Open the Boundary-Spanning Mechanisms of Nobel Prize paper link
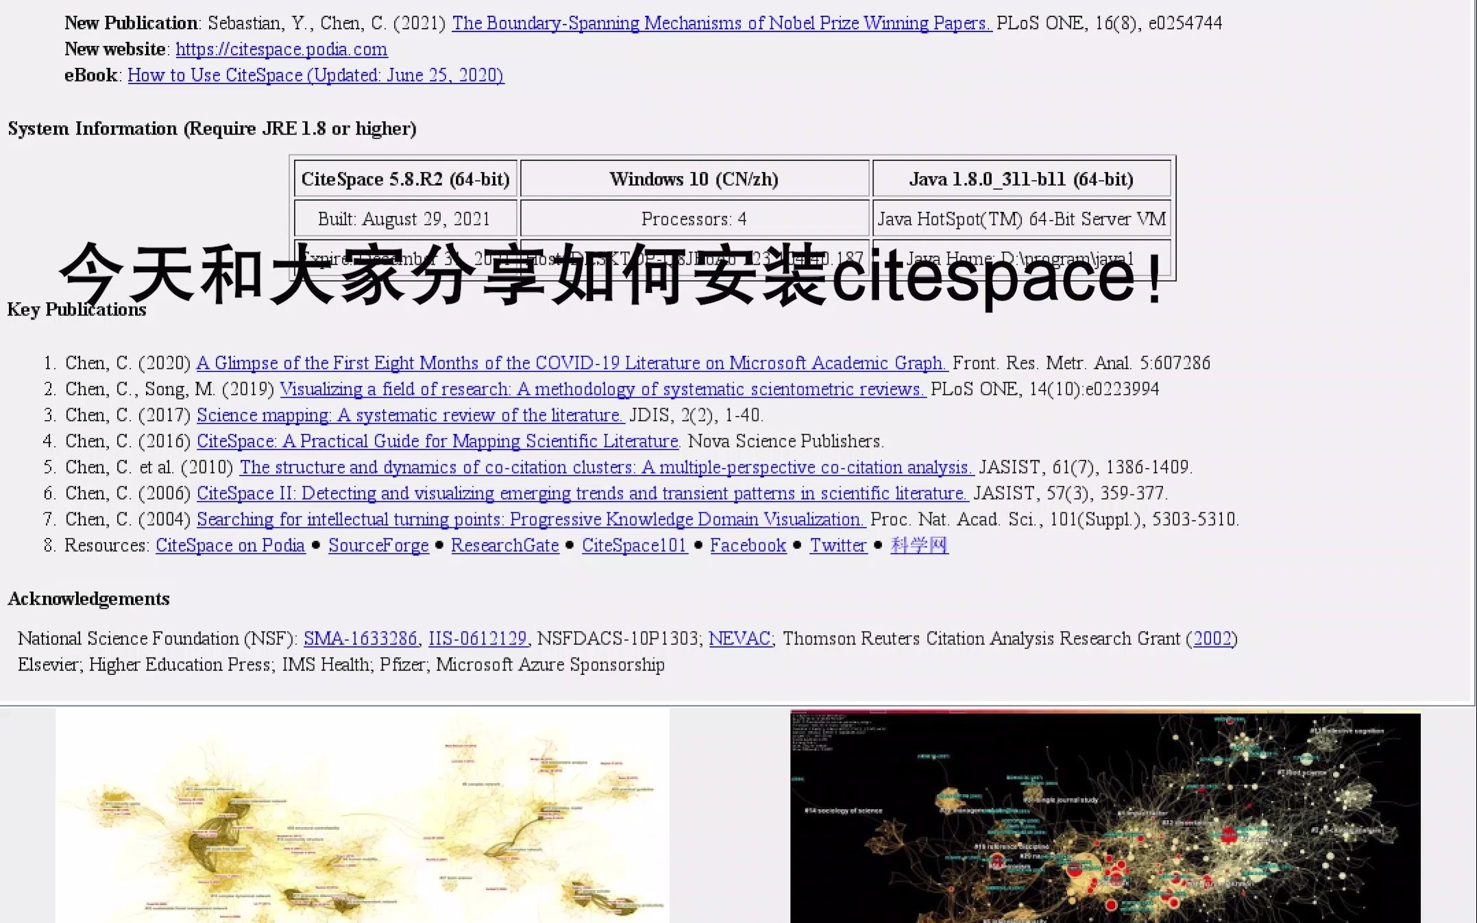Image resolution: width=1477 pixels, height=923 pixels. point(721,23)
